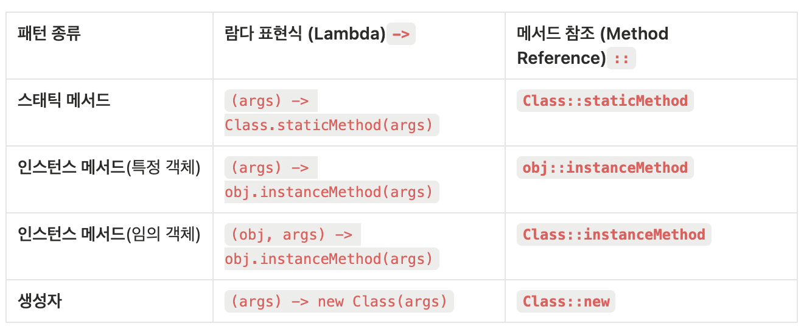Click the 'Class::instanceMethod' code snippet
This screenshot has width=804, height=329.
tap(613, 235)
